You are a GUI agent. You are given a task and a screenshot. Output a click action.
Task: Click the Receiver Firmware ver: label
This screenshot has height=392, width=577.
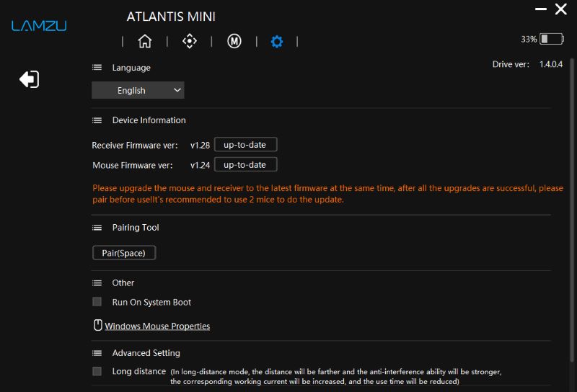[135, 146]
